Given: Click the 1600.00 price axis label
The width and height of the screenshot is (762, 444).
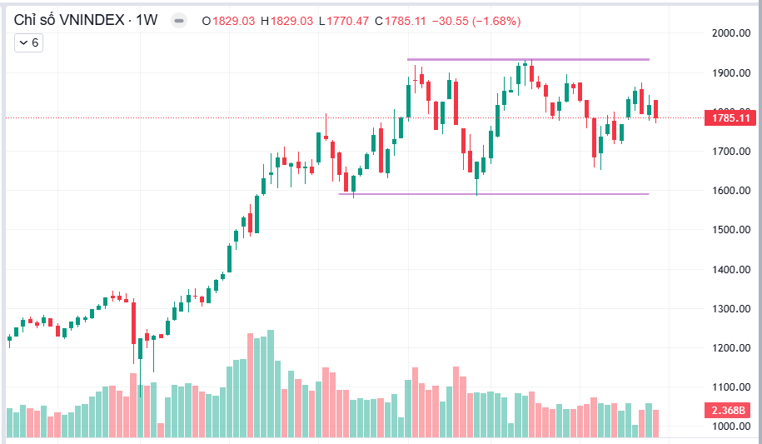Looking at the screenshot, I should click(731, 191).
